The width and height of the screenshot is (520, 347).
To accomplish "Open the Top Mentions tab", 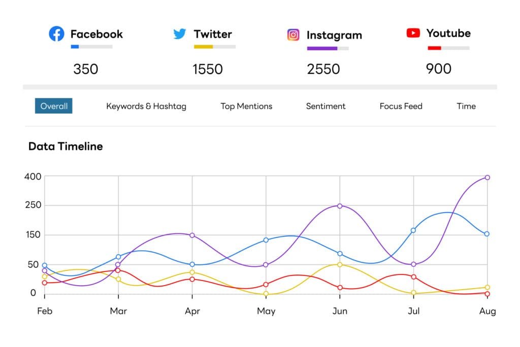I will [246, 106].
